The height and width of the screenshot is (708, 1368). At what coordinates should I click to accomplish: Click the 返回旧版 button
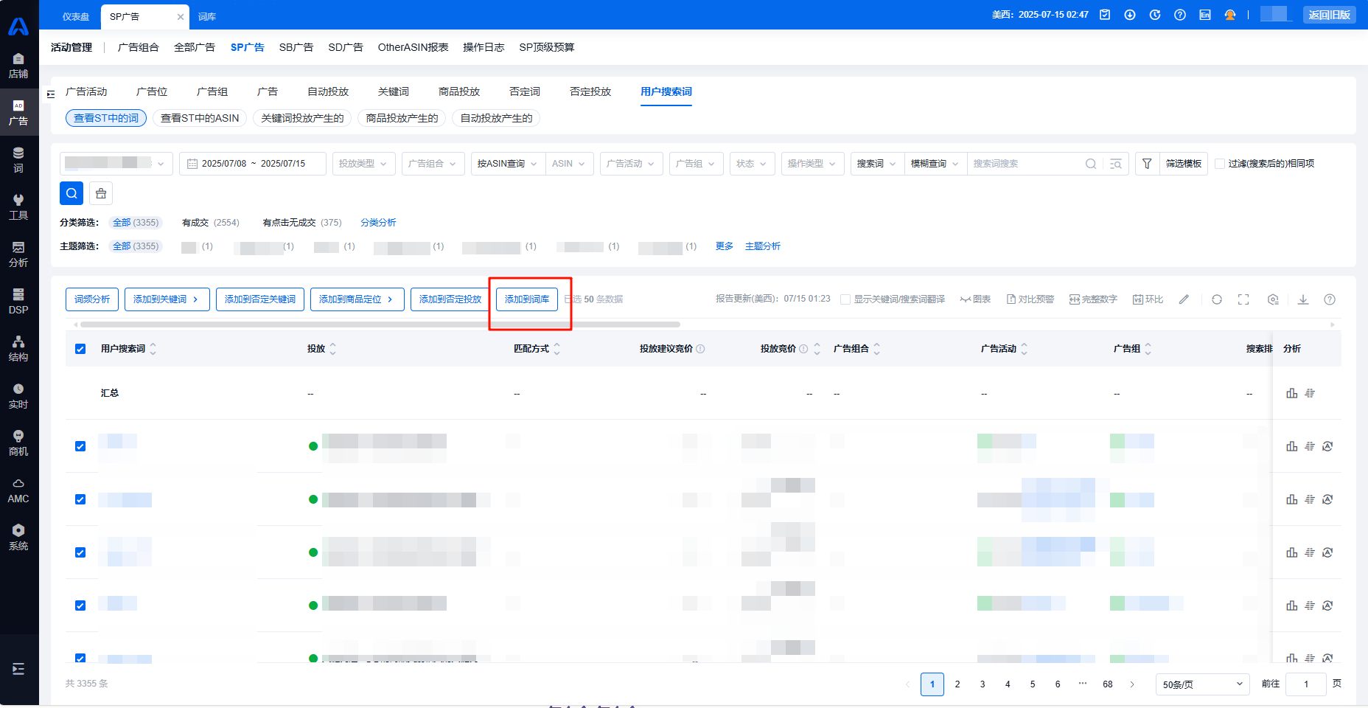click(x=1330, y=15)
